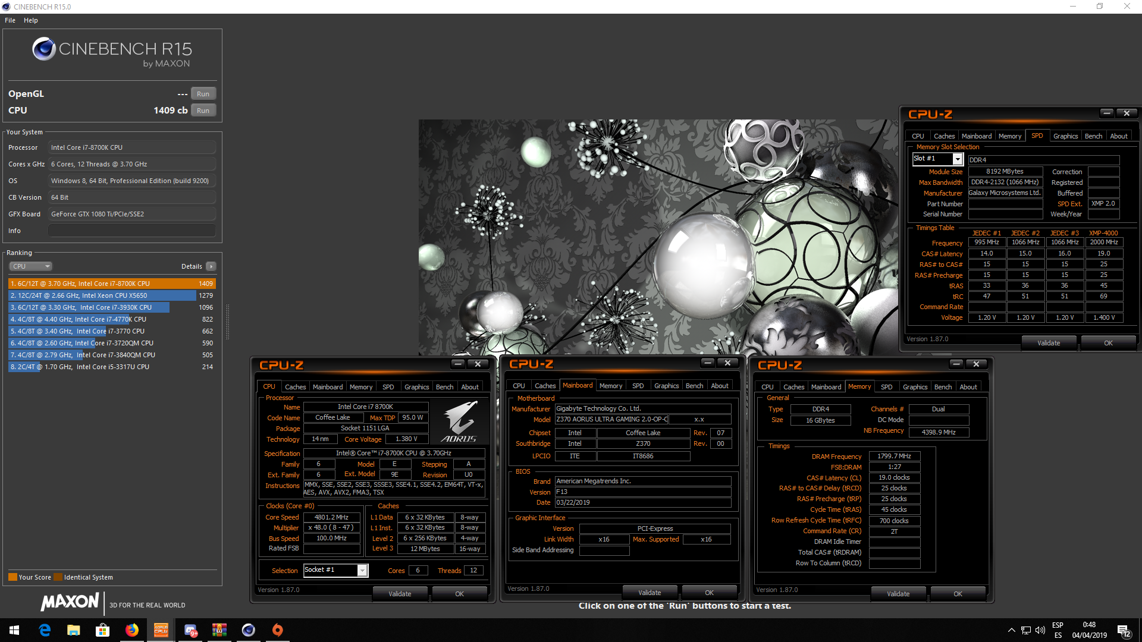
Task: Select ranking row Intel Xeon CPU X5650
Action: point(112,295)
